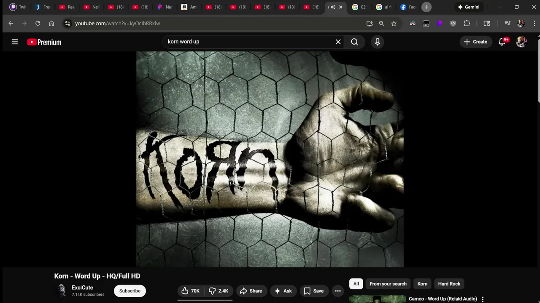Select the All filter chip
Image resolution: width=540 pixels, height=303 pixels.
click(x=356, y=284)
